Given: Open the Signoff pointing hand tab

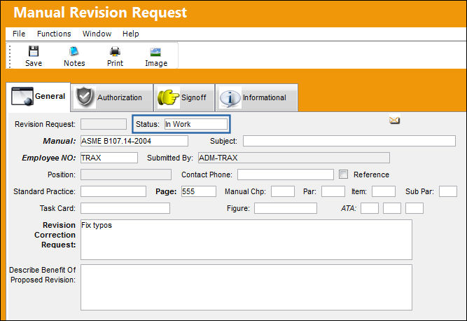Looking at the screenshot, I should click(184, 97).
